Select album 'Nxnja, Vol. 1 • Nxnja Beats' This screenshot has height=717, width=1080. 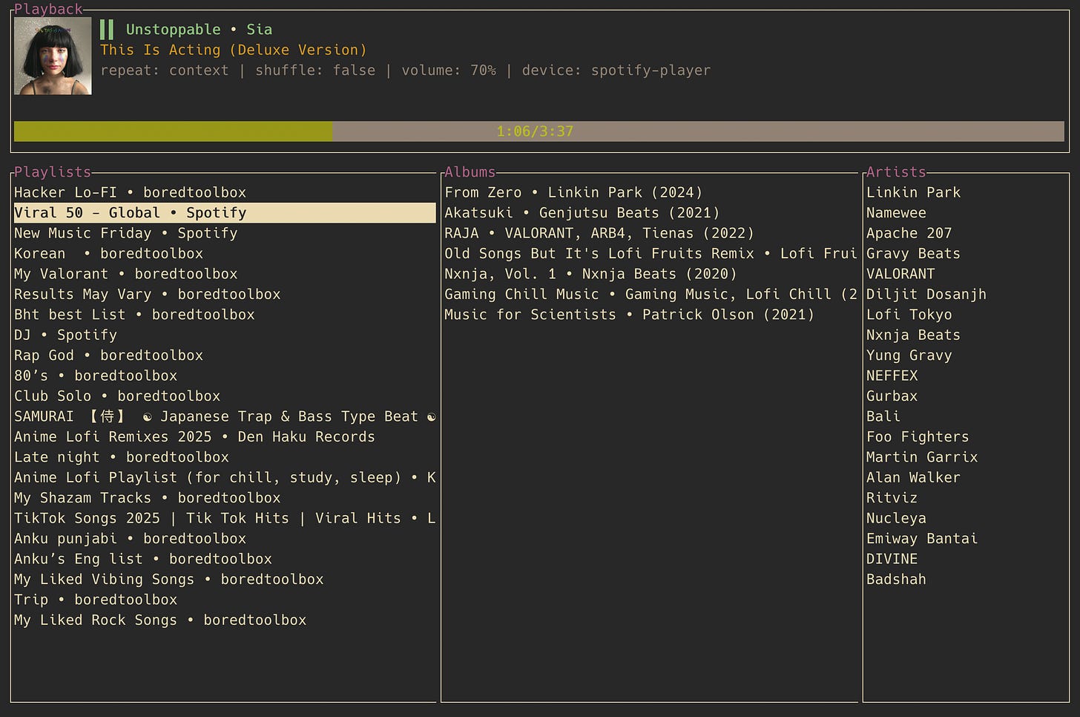coord(590,274)
